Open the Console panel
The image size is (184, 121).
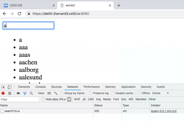pyautogui.click(x=40, y=87)
